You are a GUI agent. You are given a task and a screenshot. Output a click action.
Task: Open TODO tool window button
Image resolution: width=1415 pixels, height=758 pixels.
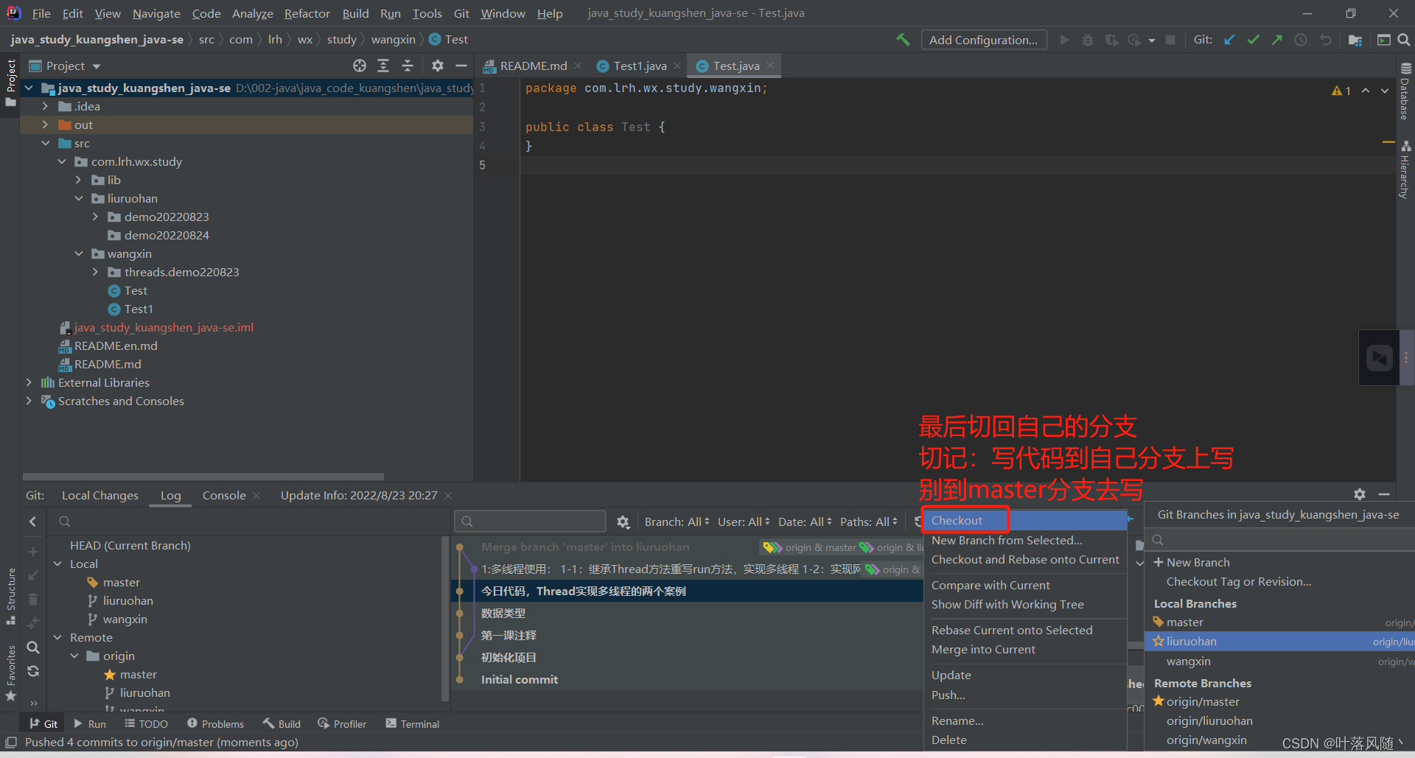(x=146, y=724)
